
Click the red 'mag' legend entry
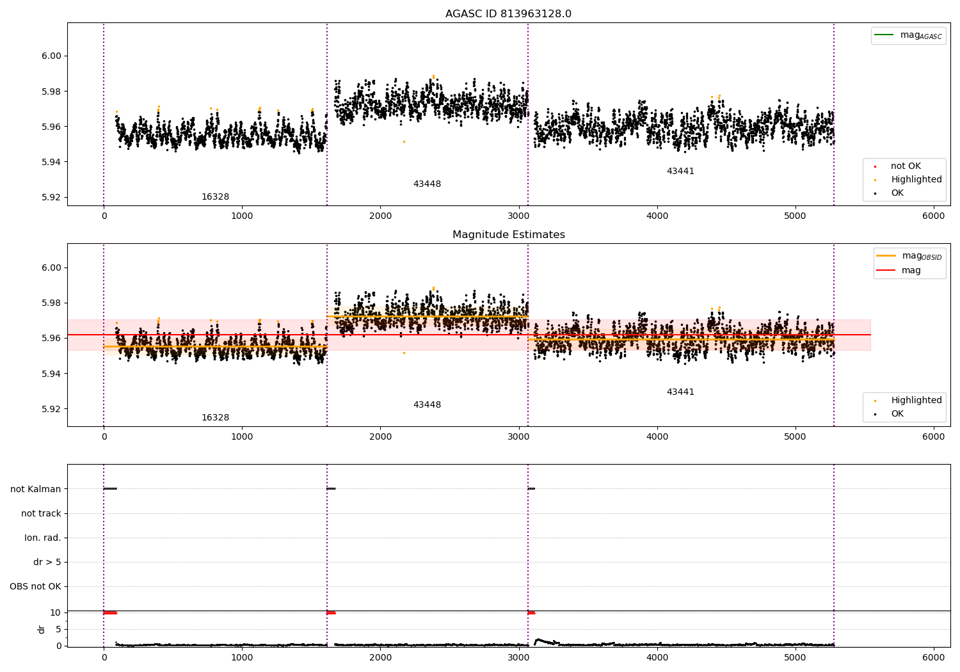[x=899, y=271]
